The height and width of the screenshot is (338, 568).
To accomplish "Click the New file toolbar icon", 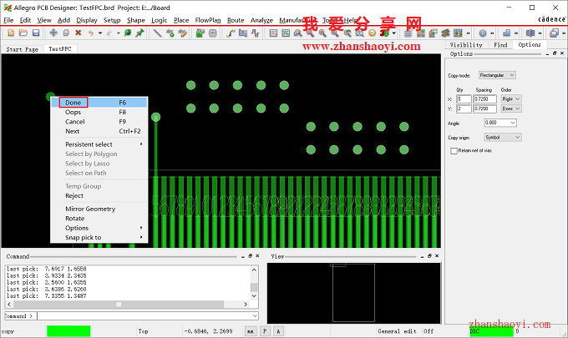I will pyautogui.click(x=11, y=33).
